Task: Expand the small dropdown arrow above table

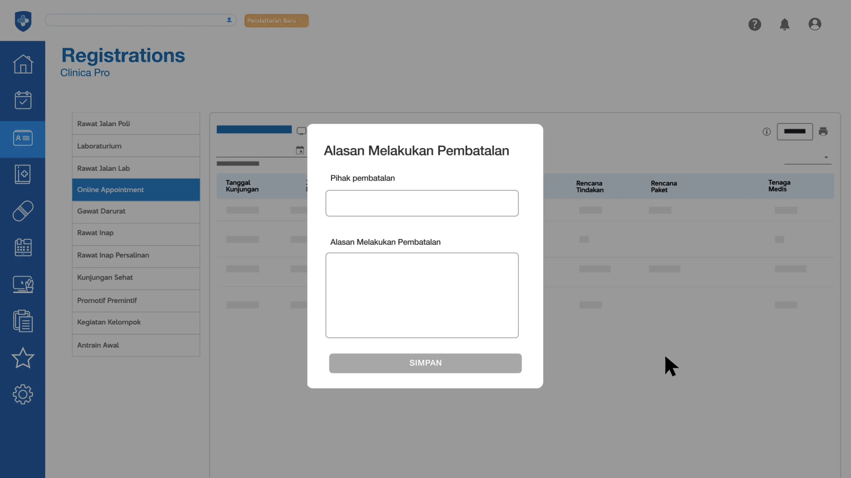Action: tap(826, 158)
